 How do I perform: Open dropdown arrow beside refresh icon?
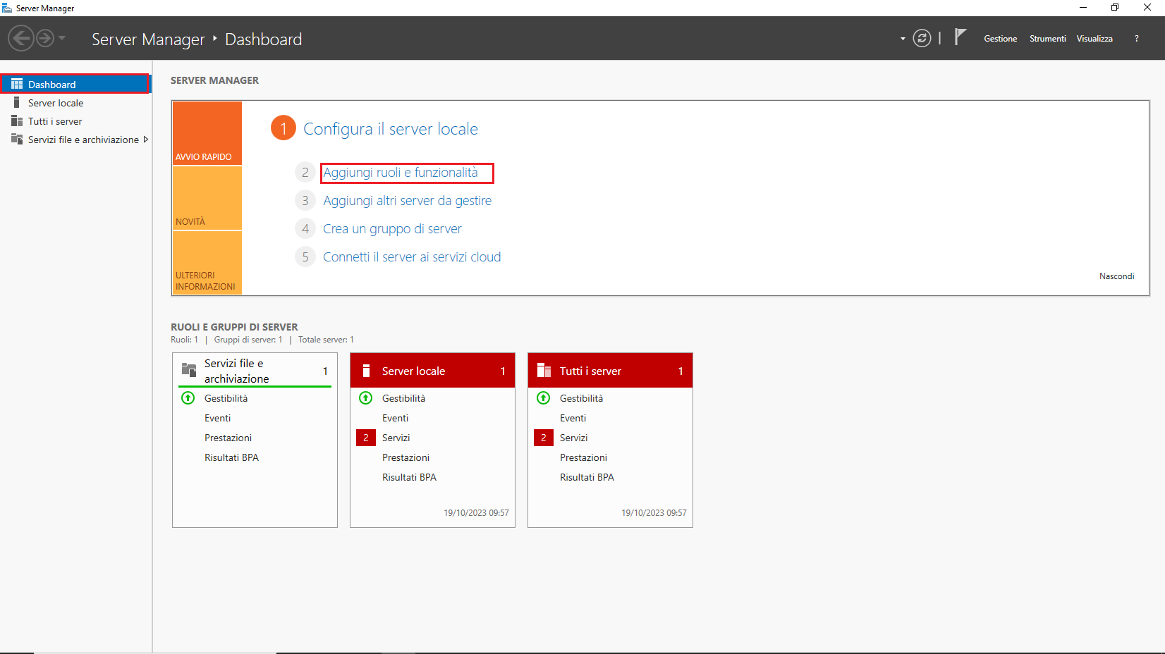[903, 39]
